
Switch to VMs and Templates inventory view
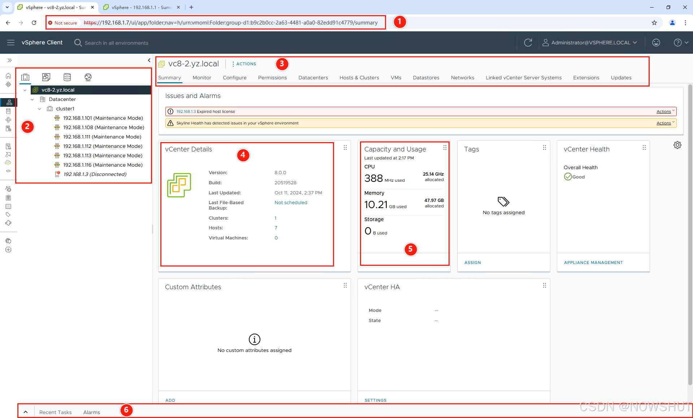point(46,77)
